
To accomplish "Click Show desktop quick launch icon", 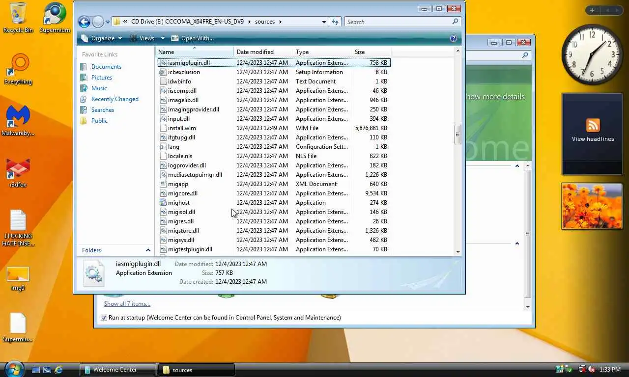I will (35, 370).
